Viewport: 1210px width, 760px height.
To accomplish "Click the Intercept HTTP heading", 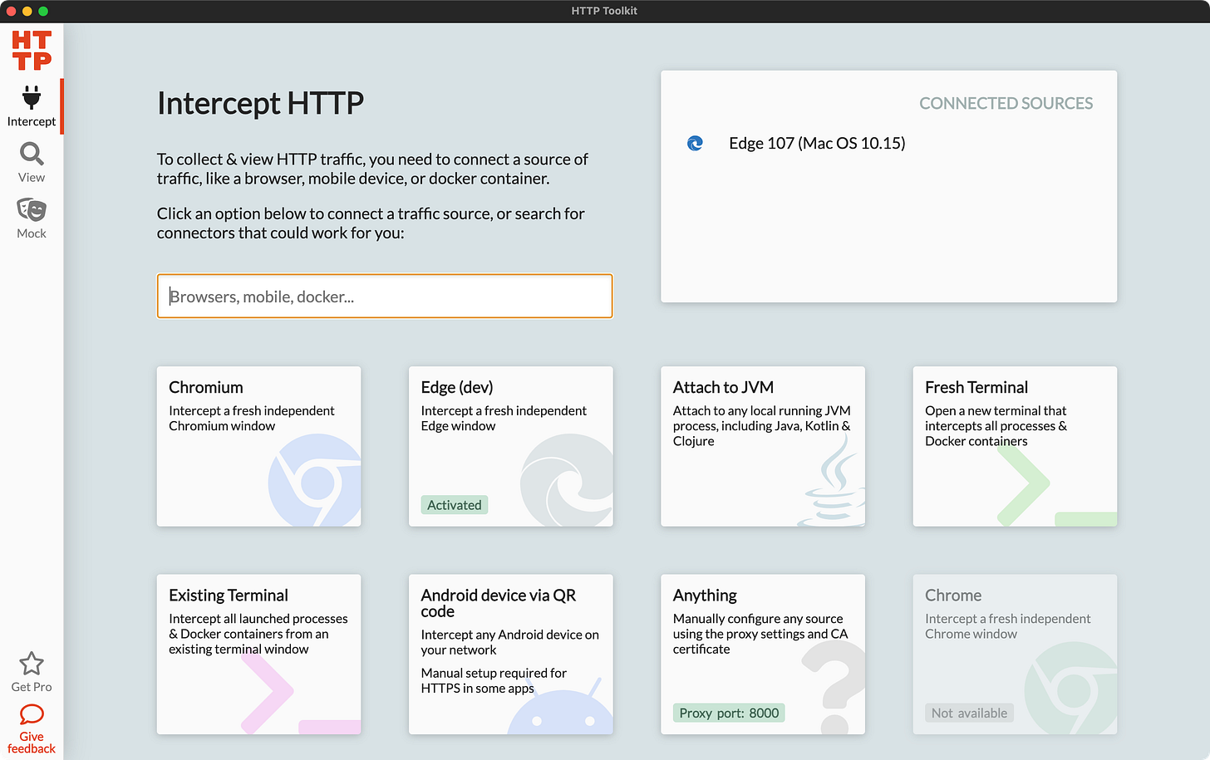I will (260, 103).
